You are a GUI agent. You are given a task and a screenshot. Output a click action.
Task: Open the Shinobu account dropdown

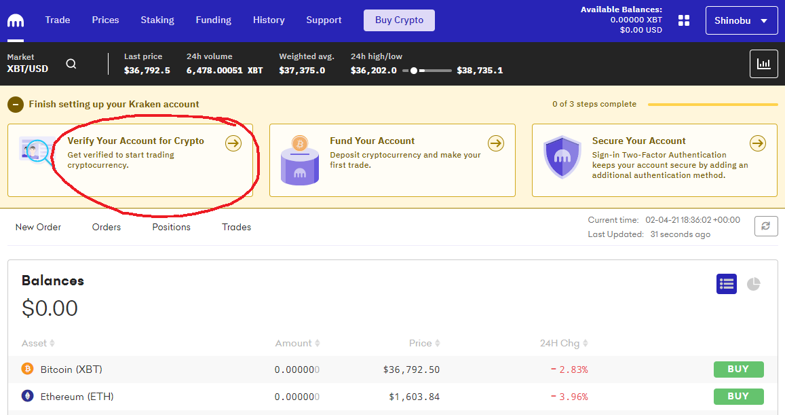click(742, 20)
